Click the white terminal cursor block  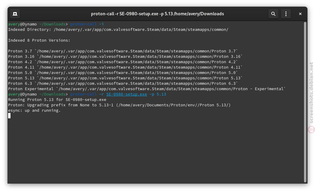point(9,116)
